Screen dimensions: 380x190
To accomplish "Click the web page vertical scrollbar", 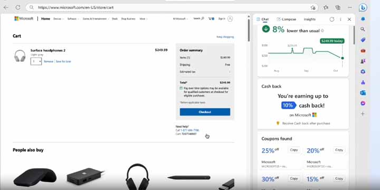I will coord(249,30).
